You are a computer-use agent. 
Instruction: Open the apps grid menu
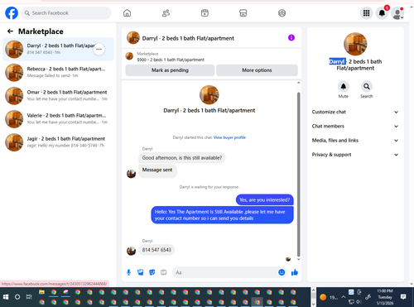click(x=366, y=13)
